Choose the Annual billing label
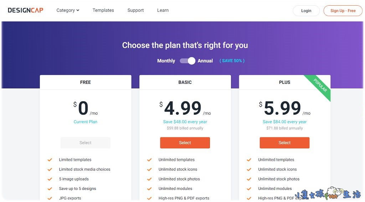Screen dimensions: 365x202 point(205,61)
